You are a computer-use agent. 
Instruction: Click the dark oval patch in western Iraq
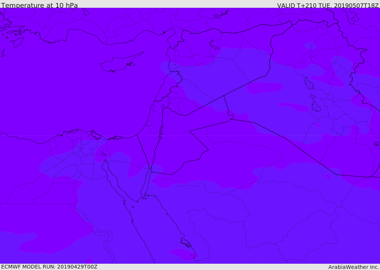pyautogui.click(x=265, y=88)
